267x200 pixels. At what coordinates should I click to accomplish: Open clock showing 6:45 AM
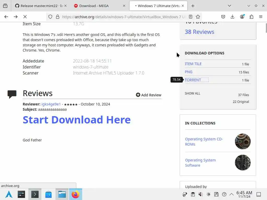(x=244, y=194)
